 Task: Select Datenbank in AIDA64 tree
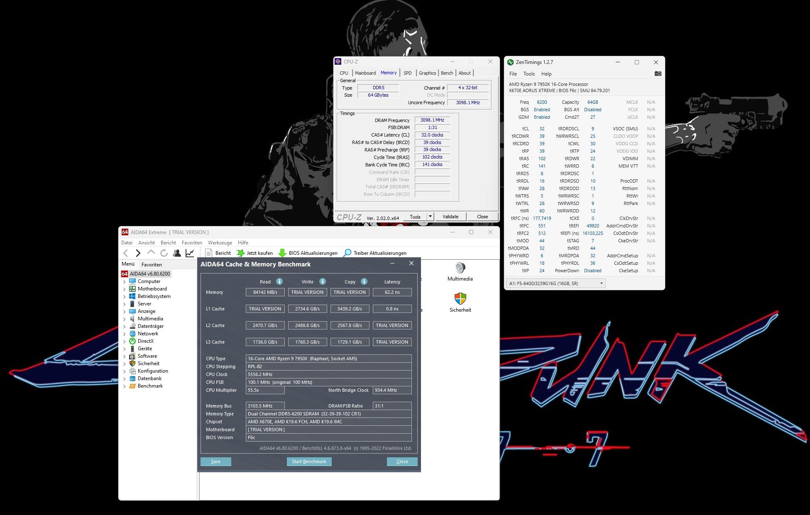(x=150, y=378)
